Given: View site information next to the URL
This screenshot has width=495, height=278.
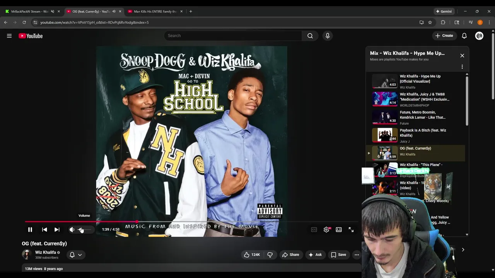Looking at the screenshot, I should [36, 22].
